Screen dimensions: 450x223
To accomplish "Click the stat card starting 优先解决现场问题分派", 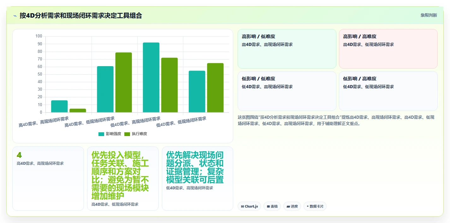I will coord(198,179).
